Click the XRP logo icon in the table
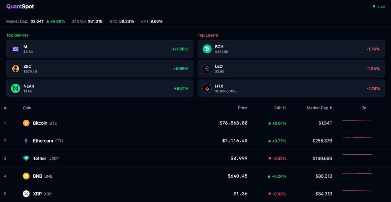This screenshot has width=391, height=202. pyautogui.click(x=26, y=194)
